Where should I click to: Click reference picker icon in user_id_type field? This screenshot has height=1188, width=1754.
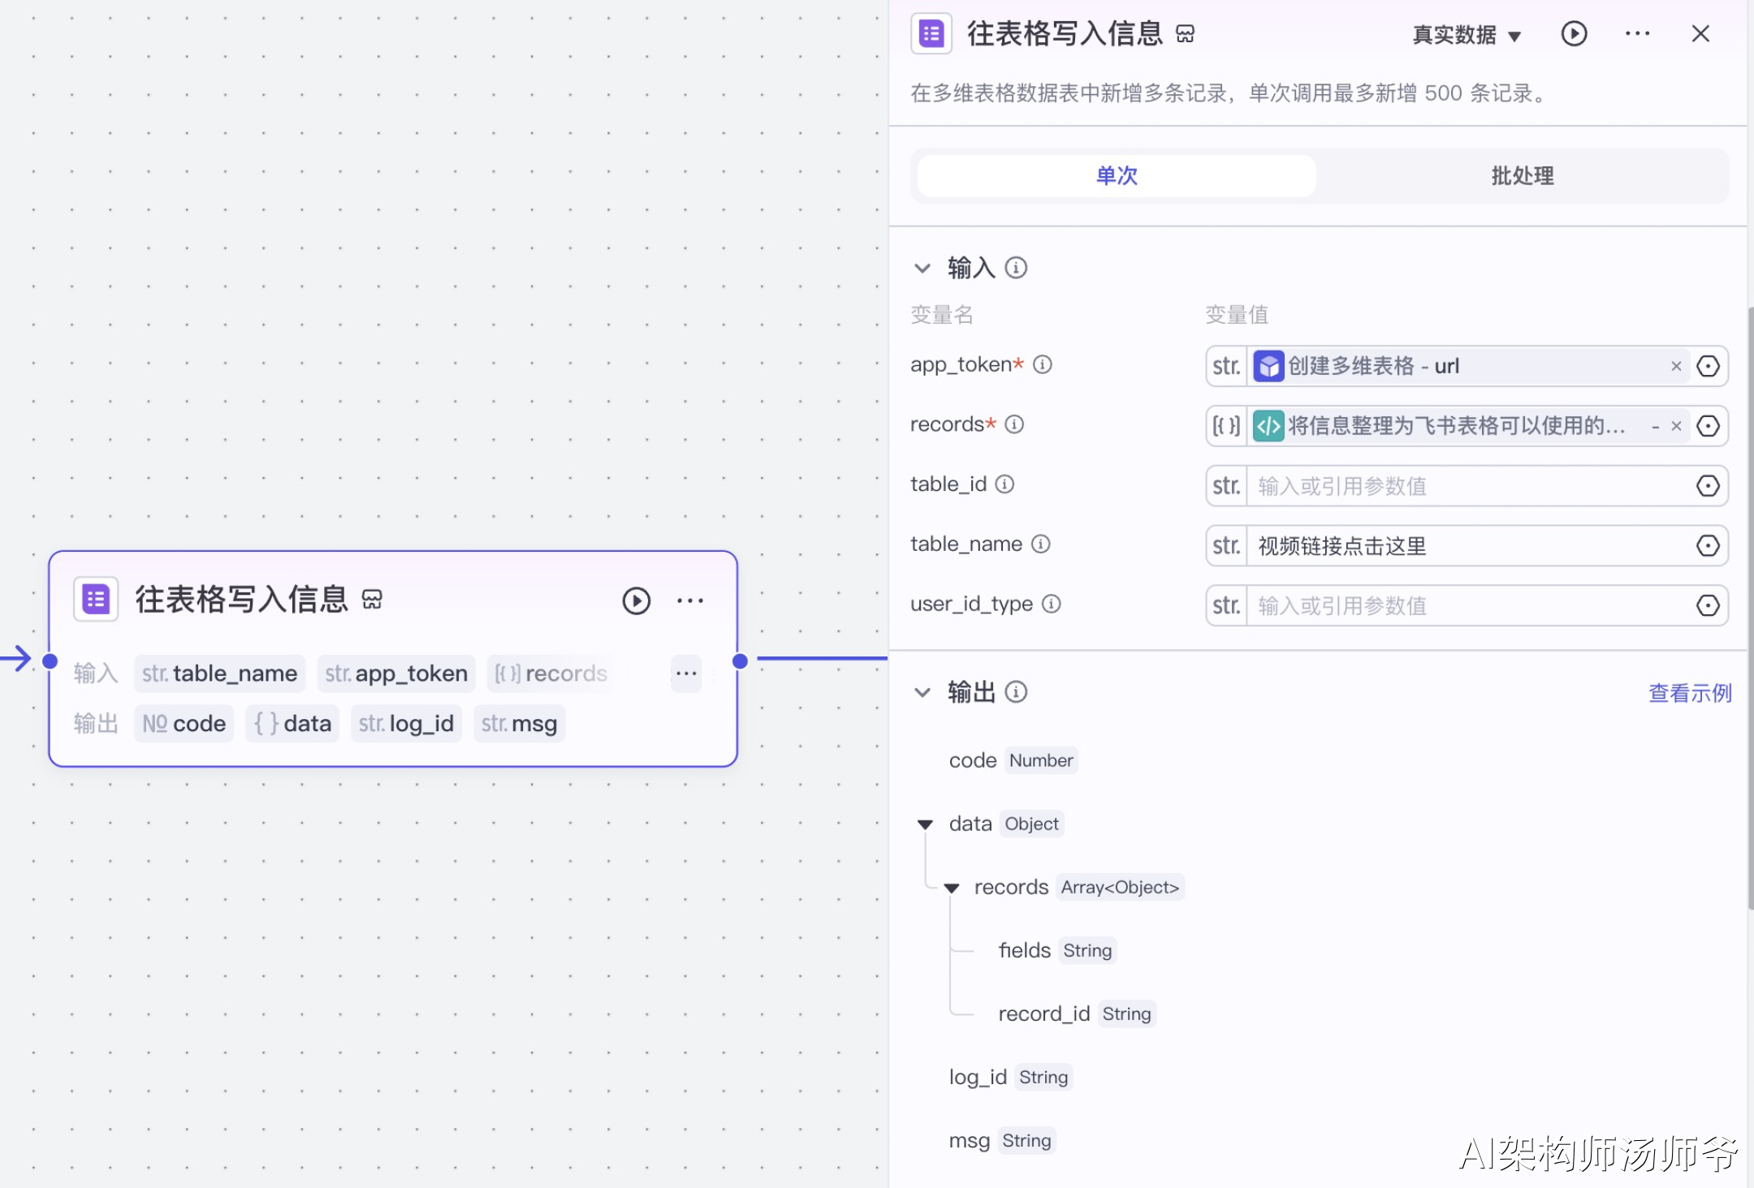click(1708, 605)
